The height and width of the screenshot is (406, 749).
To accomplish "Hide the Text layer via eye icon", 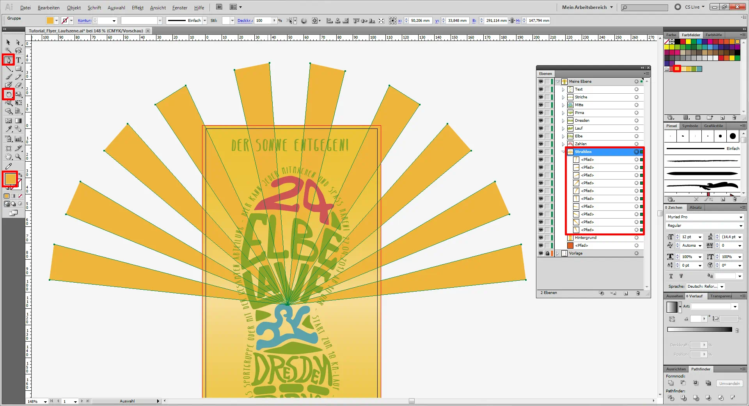I will [x=541, y=89].
